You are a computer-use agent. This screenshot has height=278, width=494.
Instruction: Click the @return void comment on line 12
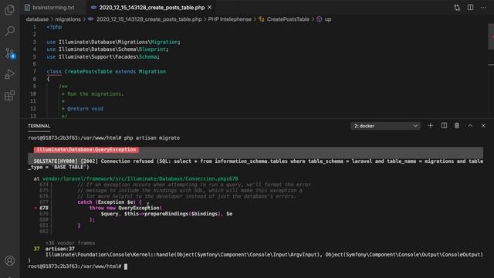(x=85, y=109)
